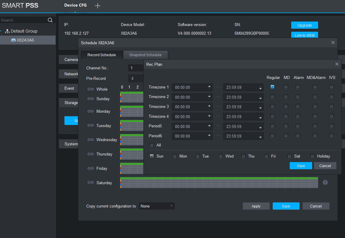Tick the Holiday checkbox

312,156
